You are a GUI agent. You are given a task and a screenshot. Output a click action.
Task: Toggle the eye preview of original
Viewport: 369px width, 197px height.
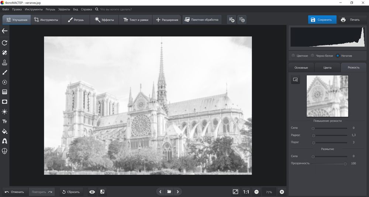pos(92,192)
